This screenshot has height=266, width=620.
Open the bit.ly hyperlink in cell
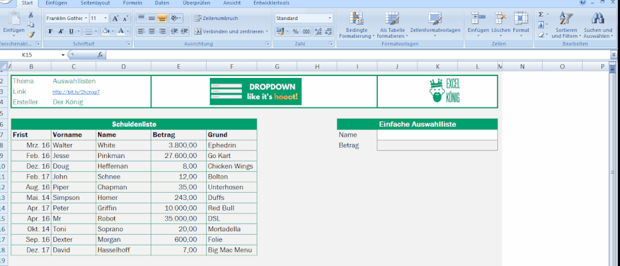click(76, 92)
